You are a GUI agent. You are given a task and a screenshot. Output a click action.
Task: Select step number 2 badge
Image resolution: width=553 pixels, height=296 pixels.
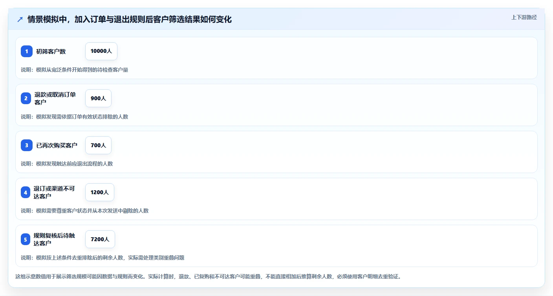click(x=26, y=98)
